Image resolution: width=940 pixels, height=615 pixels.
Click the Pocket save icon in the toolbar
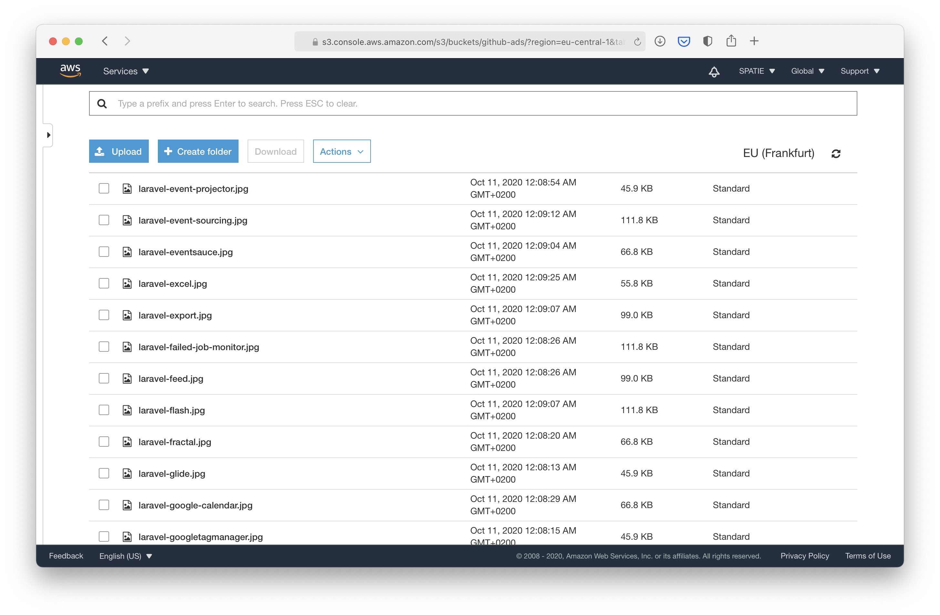(684, 41)
